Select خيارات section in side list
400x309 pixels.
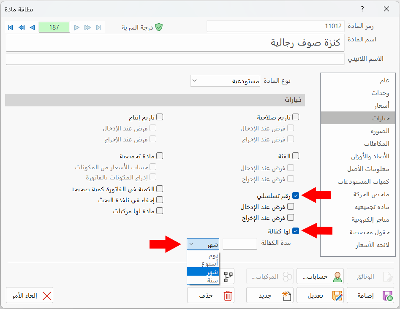coord(358,118)
